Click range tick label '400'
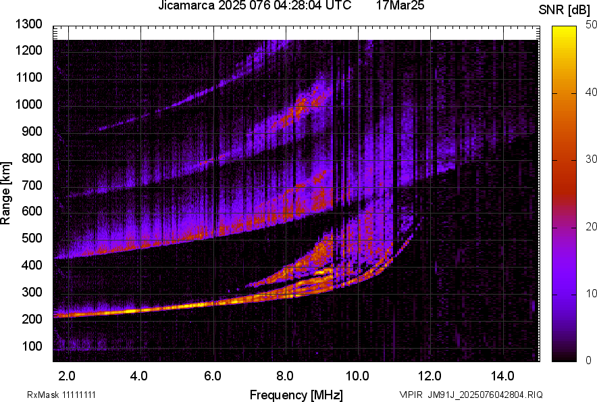The image size is (597, 402). coord(32,265)
